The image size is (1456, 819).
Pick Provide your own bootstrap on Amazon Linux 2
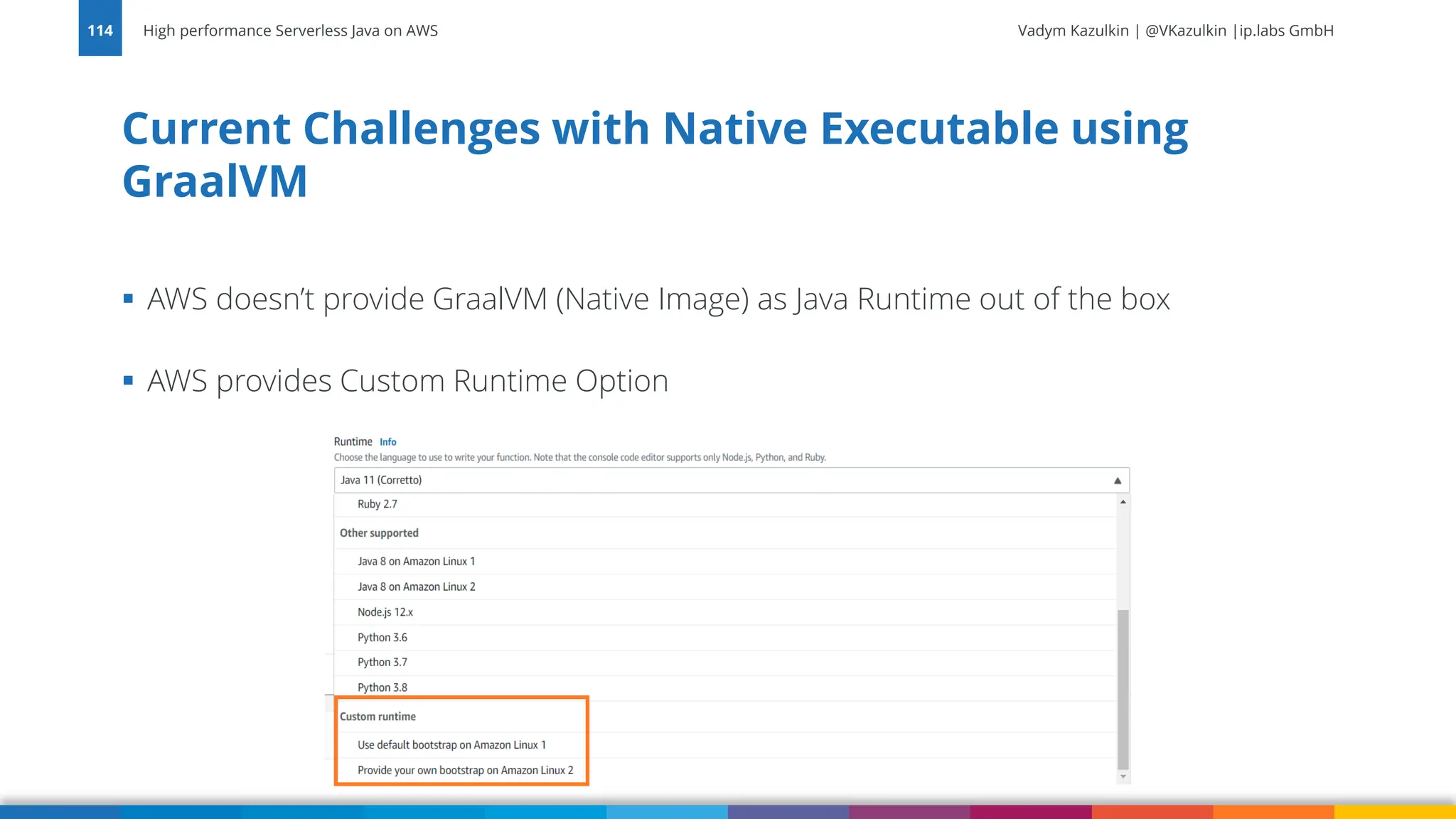pyautogui.click(x=465, y=770)
